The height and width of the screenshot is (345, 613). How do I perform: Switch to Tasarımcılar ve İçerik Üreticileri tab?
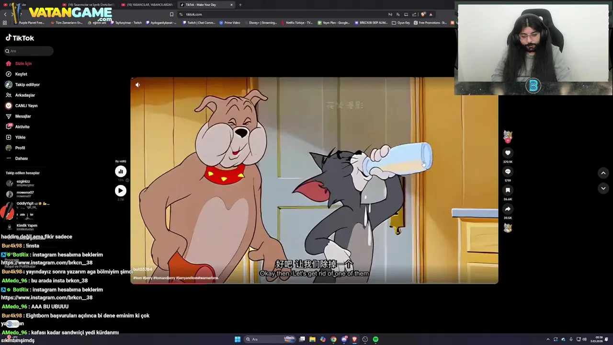click(89, 5)
